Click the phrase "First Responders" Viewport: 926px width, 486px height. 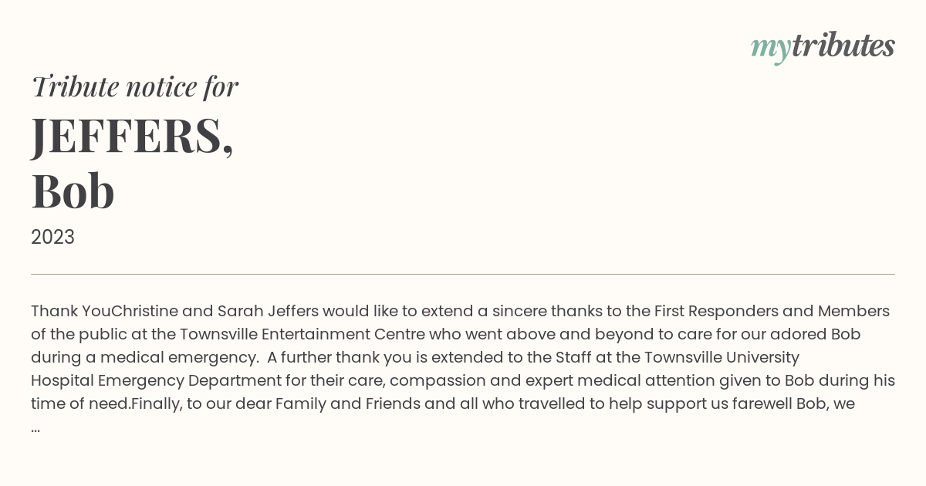pyautogui.click(x=717, y=311)
